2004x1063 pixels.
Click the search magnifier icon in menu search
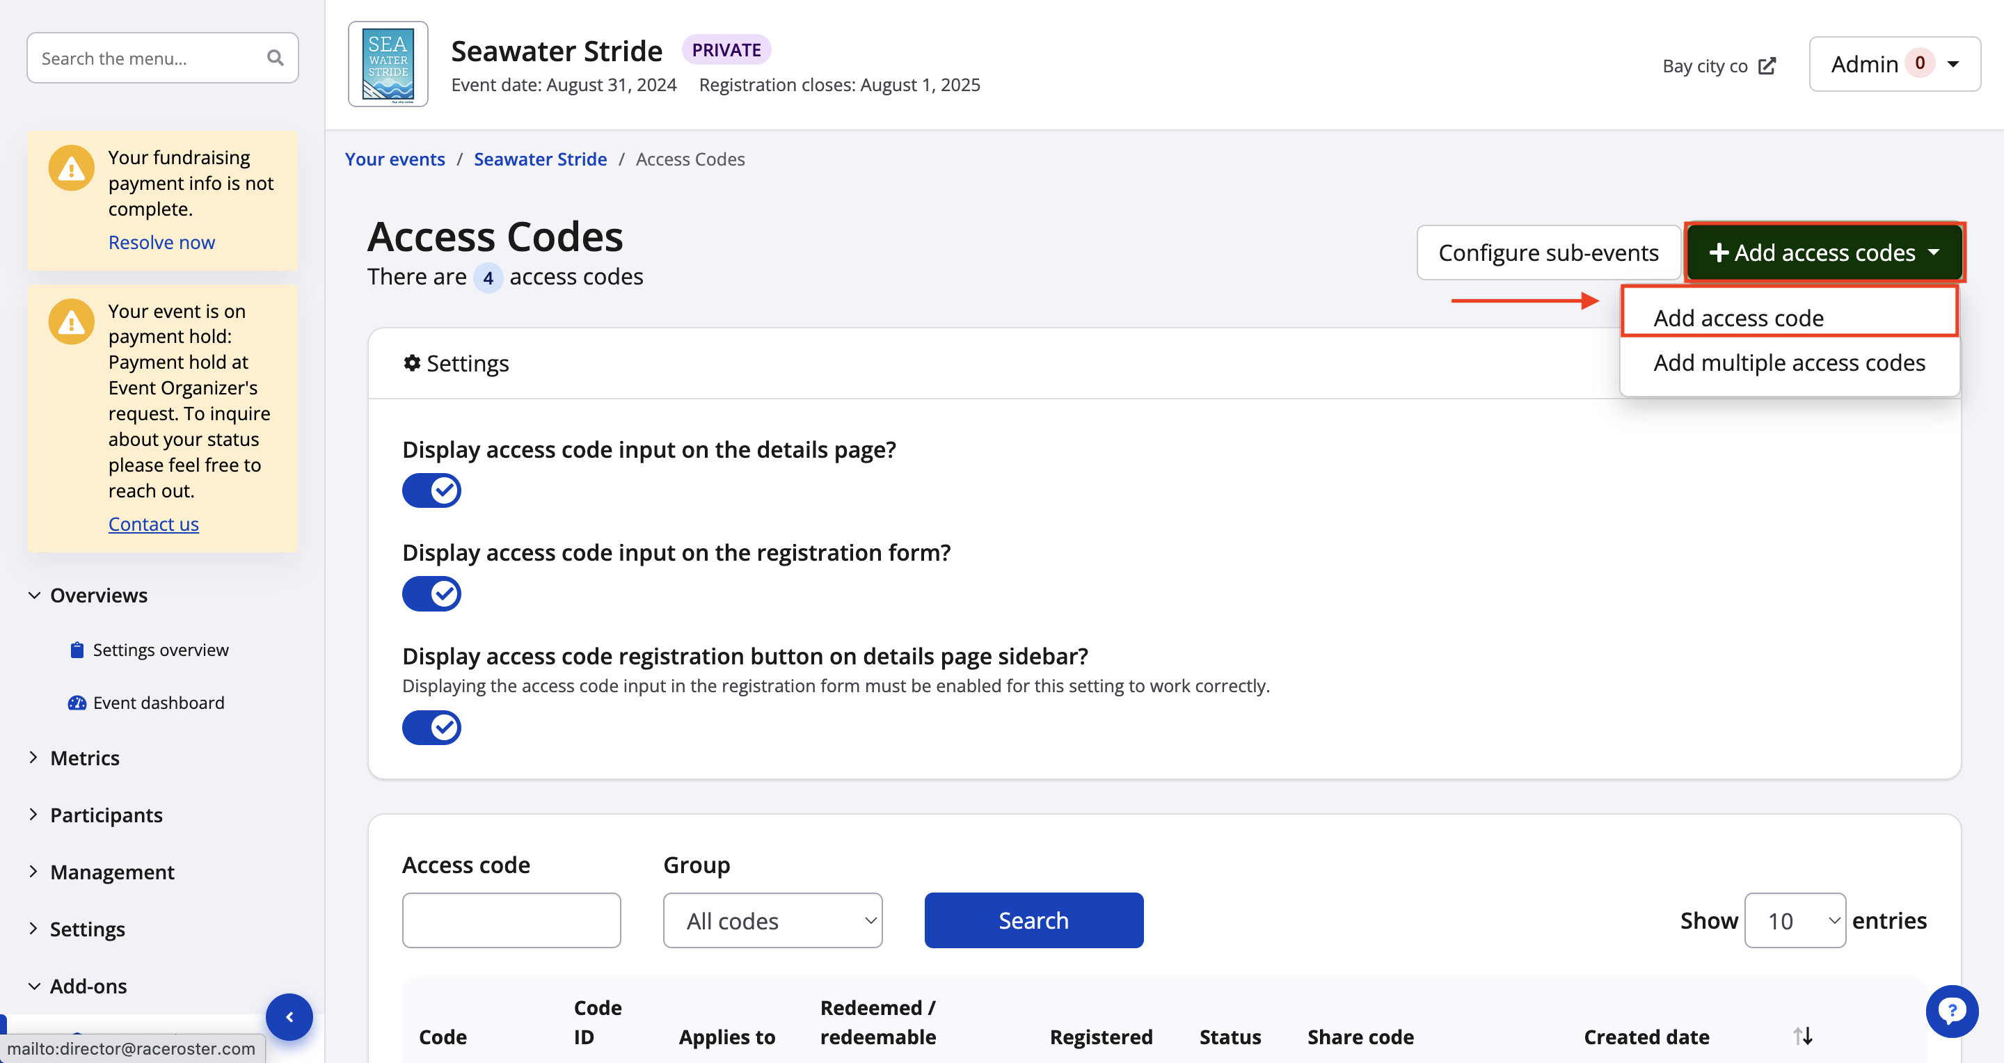pos(275,58)
